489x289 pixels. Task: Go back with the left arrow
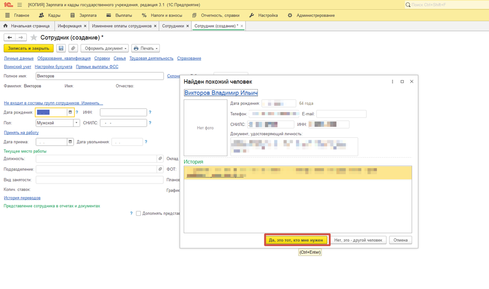9,37
